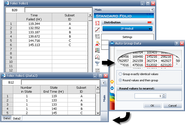Click the scroll up arrow in Data2 sheet
Viewport: 185px width, 125px height.
98,87
